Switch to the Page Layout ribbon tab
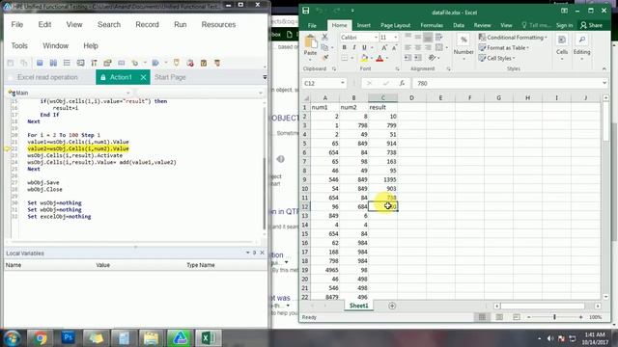 point(395,25)
